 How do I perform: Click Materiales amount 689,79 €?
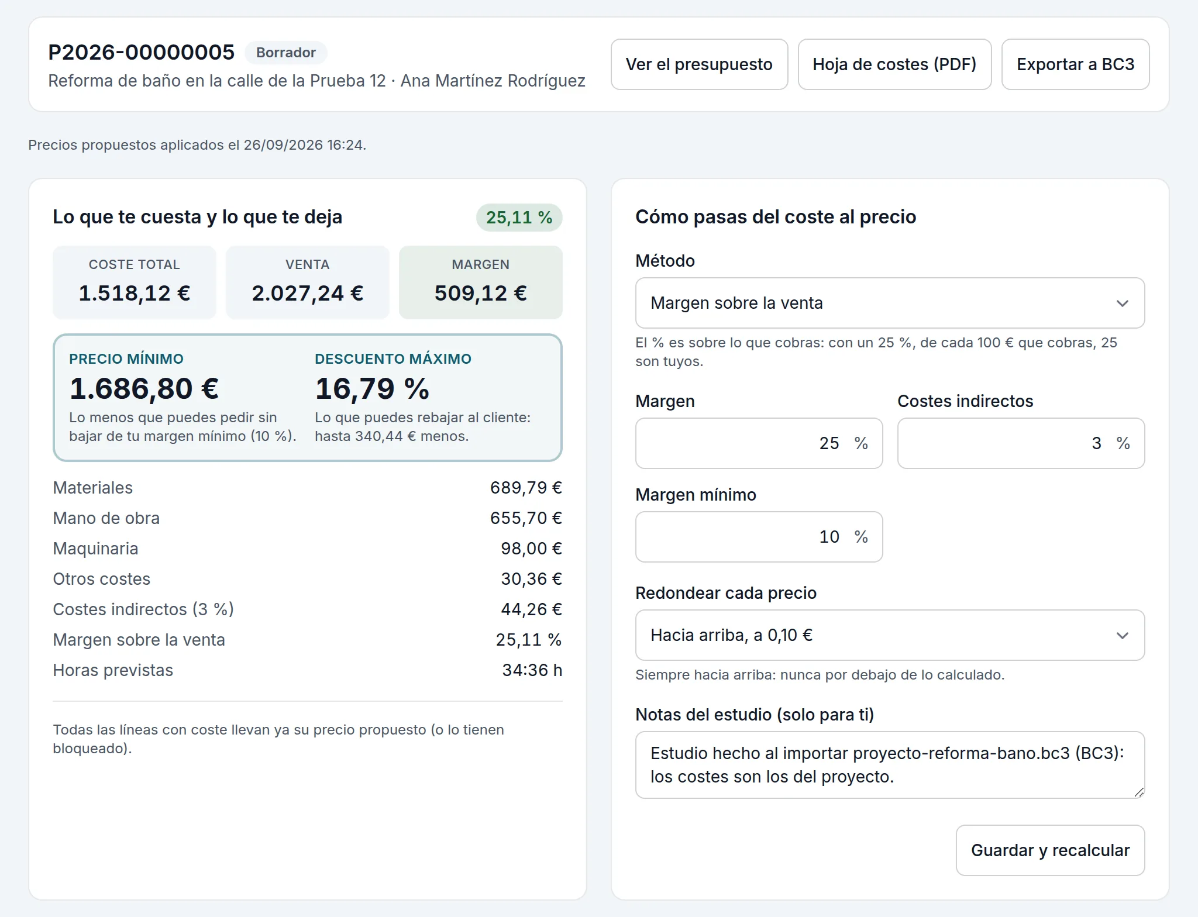[526, 488]
